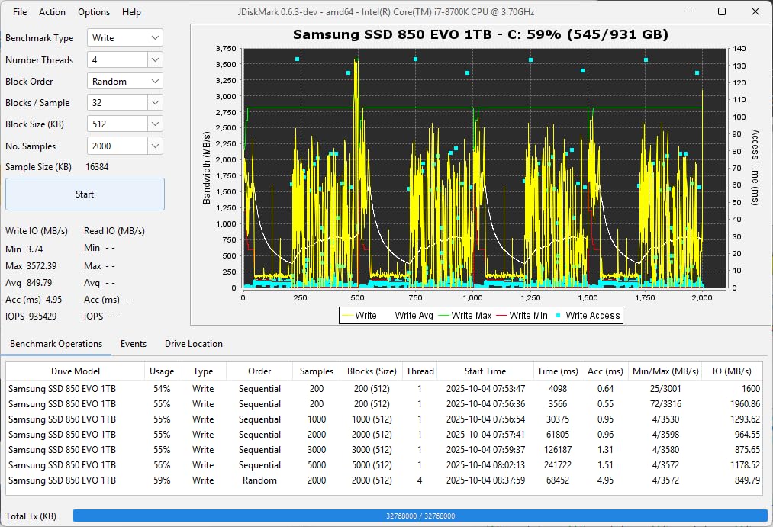The height and width of the screenshot is (527, 773).
Task: Open the Action menu
Action: [x=52, y=11]
